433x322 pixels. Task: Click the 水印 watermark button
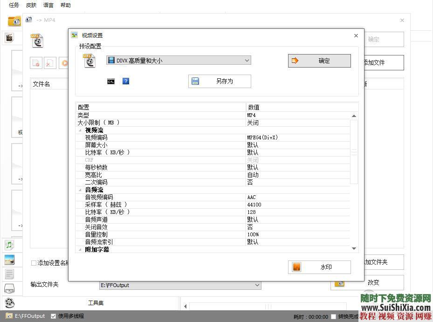pos(319,267)
